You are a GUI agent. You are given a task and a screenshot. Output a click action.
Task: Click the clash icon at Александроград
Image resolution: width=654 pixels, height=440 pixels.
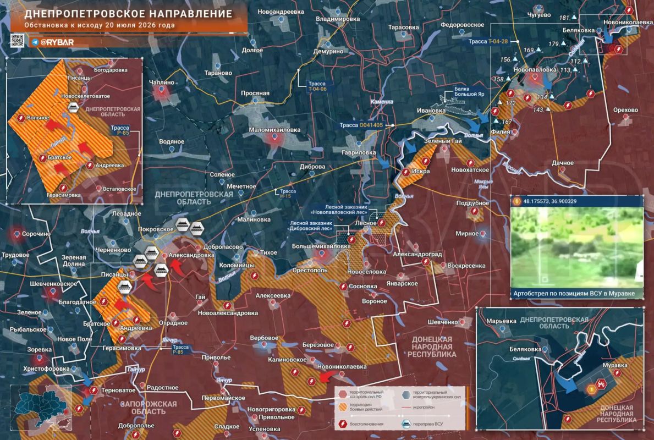(425, 262)
